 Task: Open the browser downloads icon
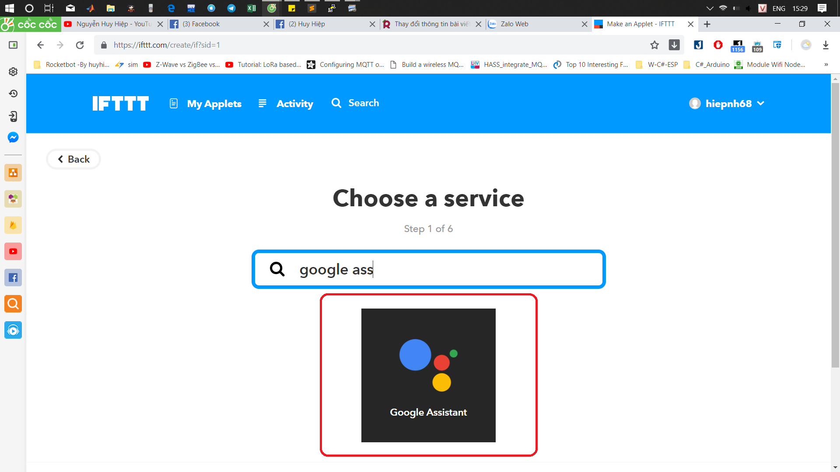click(826, 45)
